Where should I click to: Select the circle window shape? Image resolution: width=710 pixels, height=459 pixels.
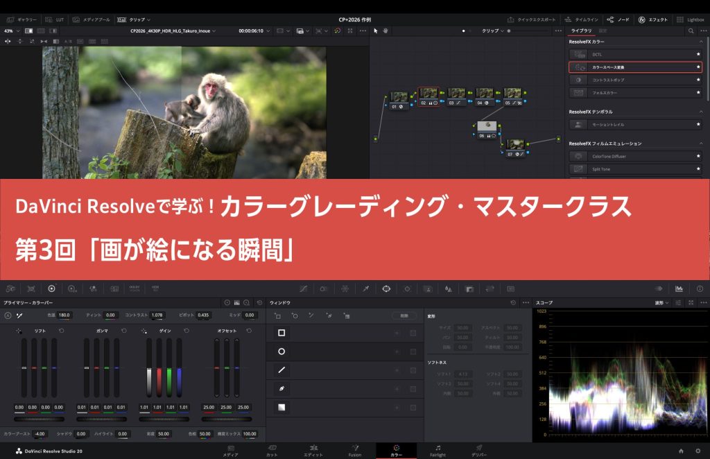click(282, 352)
